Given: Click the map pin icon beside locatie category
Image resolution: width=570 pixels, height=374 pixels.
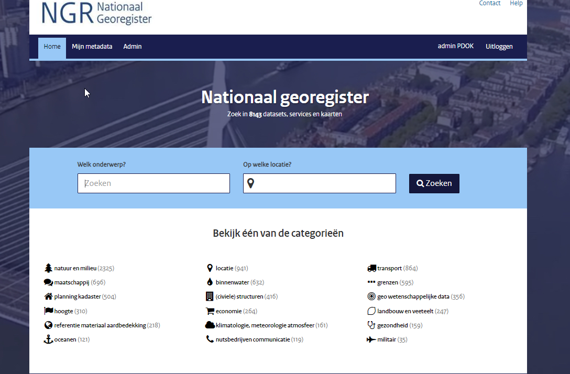Looking at the screenshot, I should pos(210,268).
